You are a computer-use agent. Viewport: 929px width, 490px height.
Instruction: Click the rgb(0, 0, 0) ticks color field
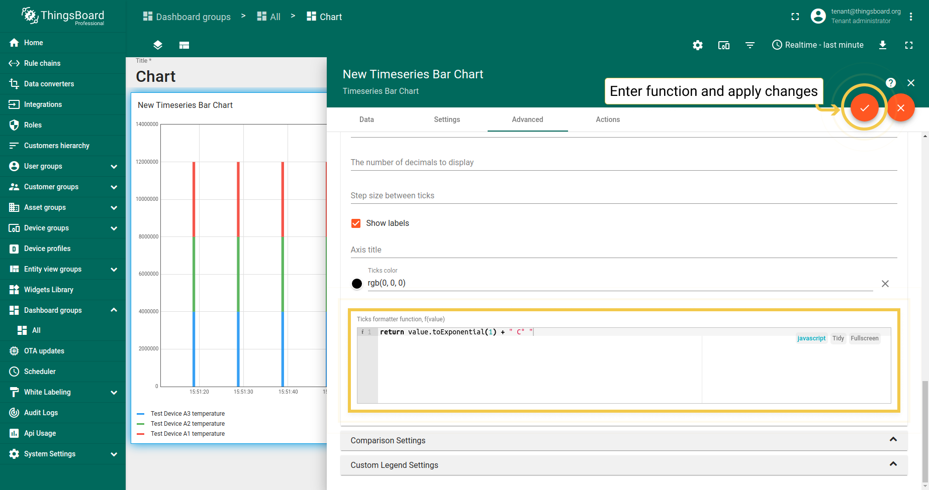pos(620,283)
